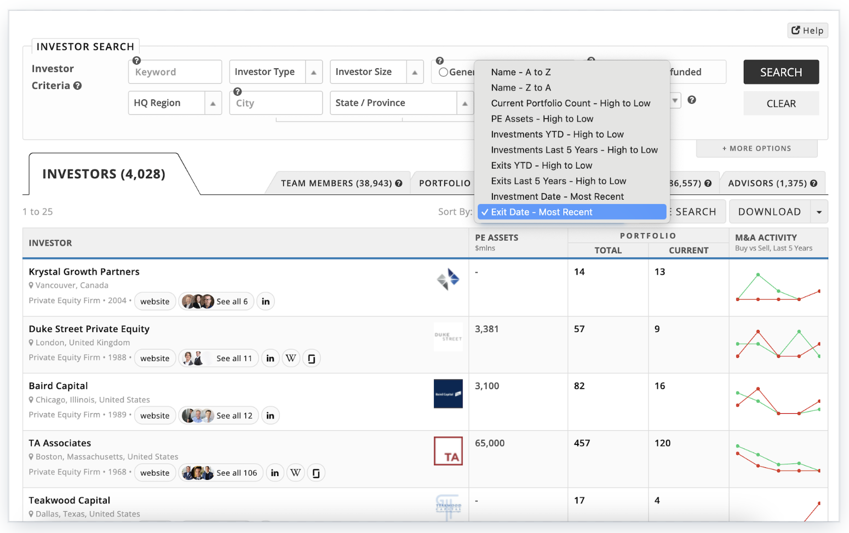Click the CLEAR button

pyautogui.click(x=781, y=103)
